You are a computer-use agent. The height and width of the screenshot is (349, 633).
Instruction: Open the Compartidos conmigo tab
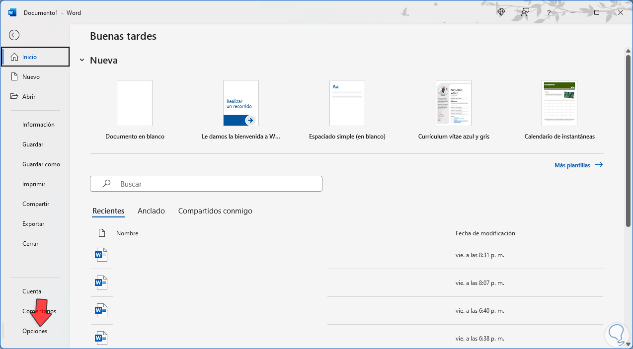(x=215, y=211)
